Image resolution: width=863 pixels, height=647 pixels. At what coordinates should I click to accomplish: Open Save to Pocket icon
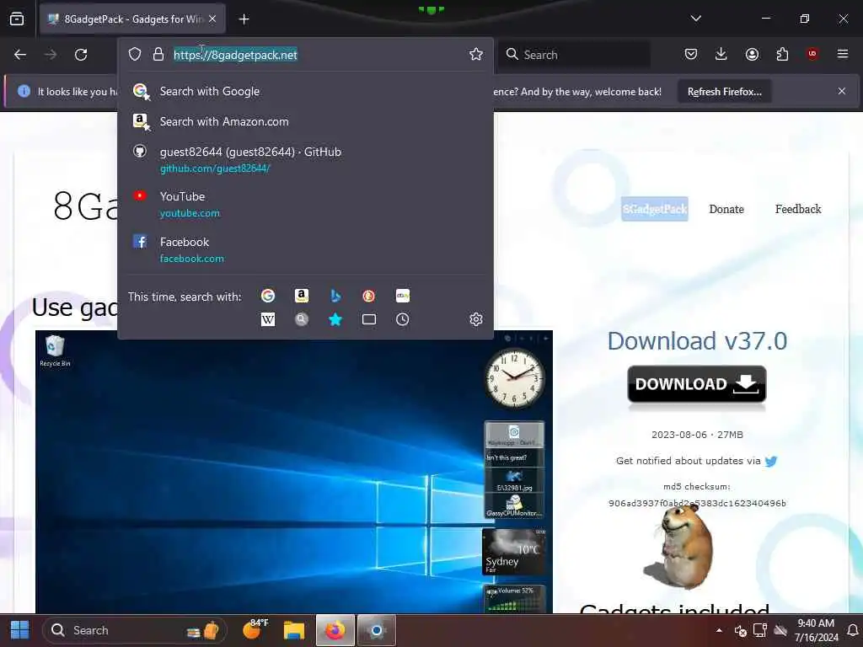(691, 54)
